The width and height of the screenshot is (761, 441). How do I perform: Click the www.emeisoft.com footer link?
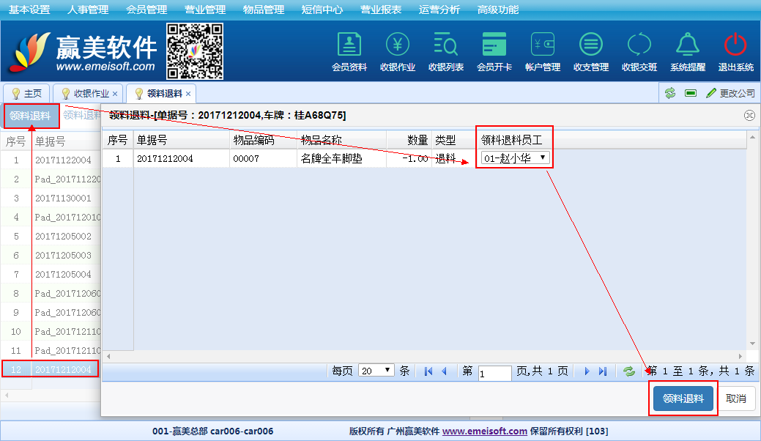(485, 431)
